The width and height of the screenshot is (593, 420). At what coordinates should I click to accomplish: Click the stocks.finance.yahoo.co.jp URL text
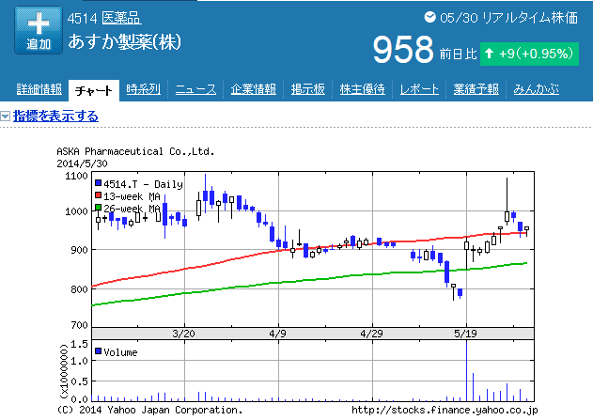445,411
